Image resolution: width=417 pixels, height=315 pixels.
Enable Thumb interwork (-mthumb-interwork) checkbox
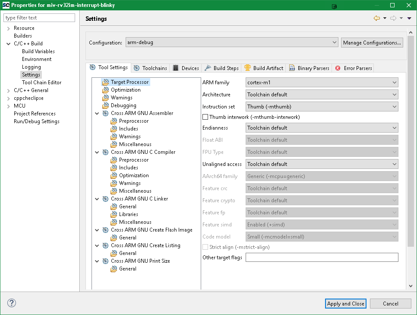[x=205, y=117]
